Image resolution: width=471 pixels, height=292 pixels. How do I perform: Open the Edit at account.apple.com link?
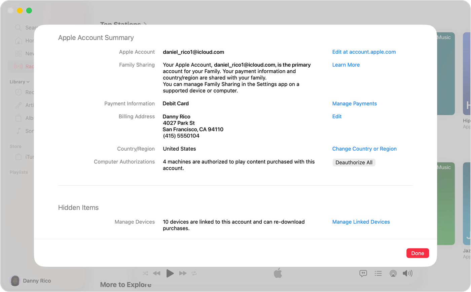pos(364,52)
